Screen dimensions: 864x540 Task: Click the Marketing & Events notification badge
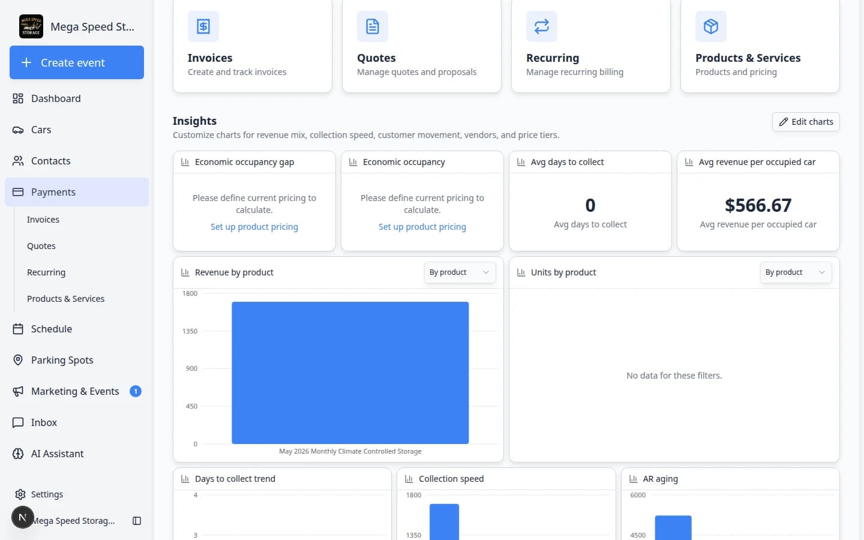pos(136,391)
